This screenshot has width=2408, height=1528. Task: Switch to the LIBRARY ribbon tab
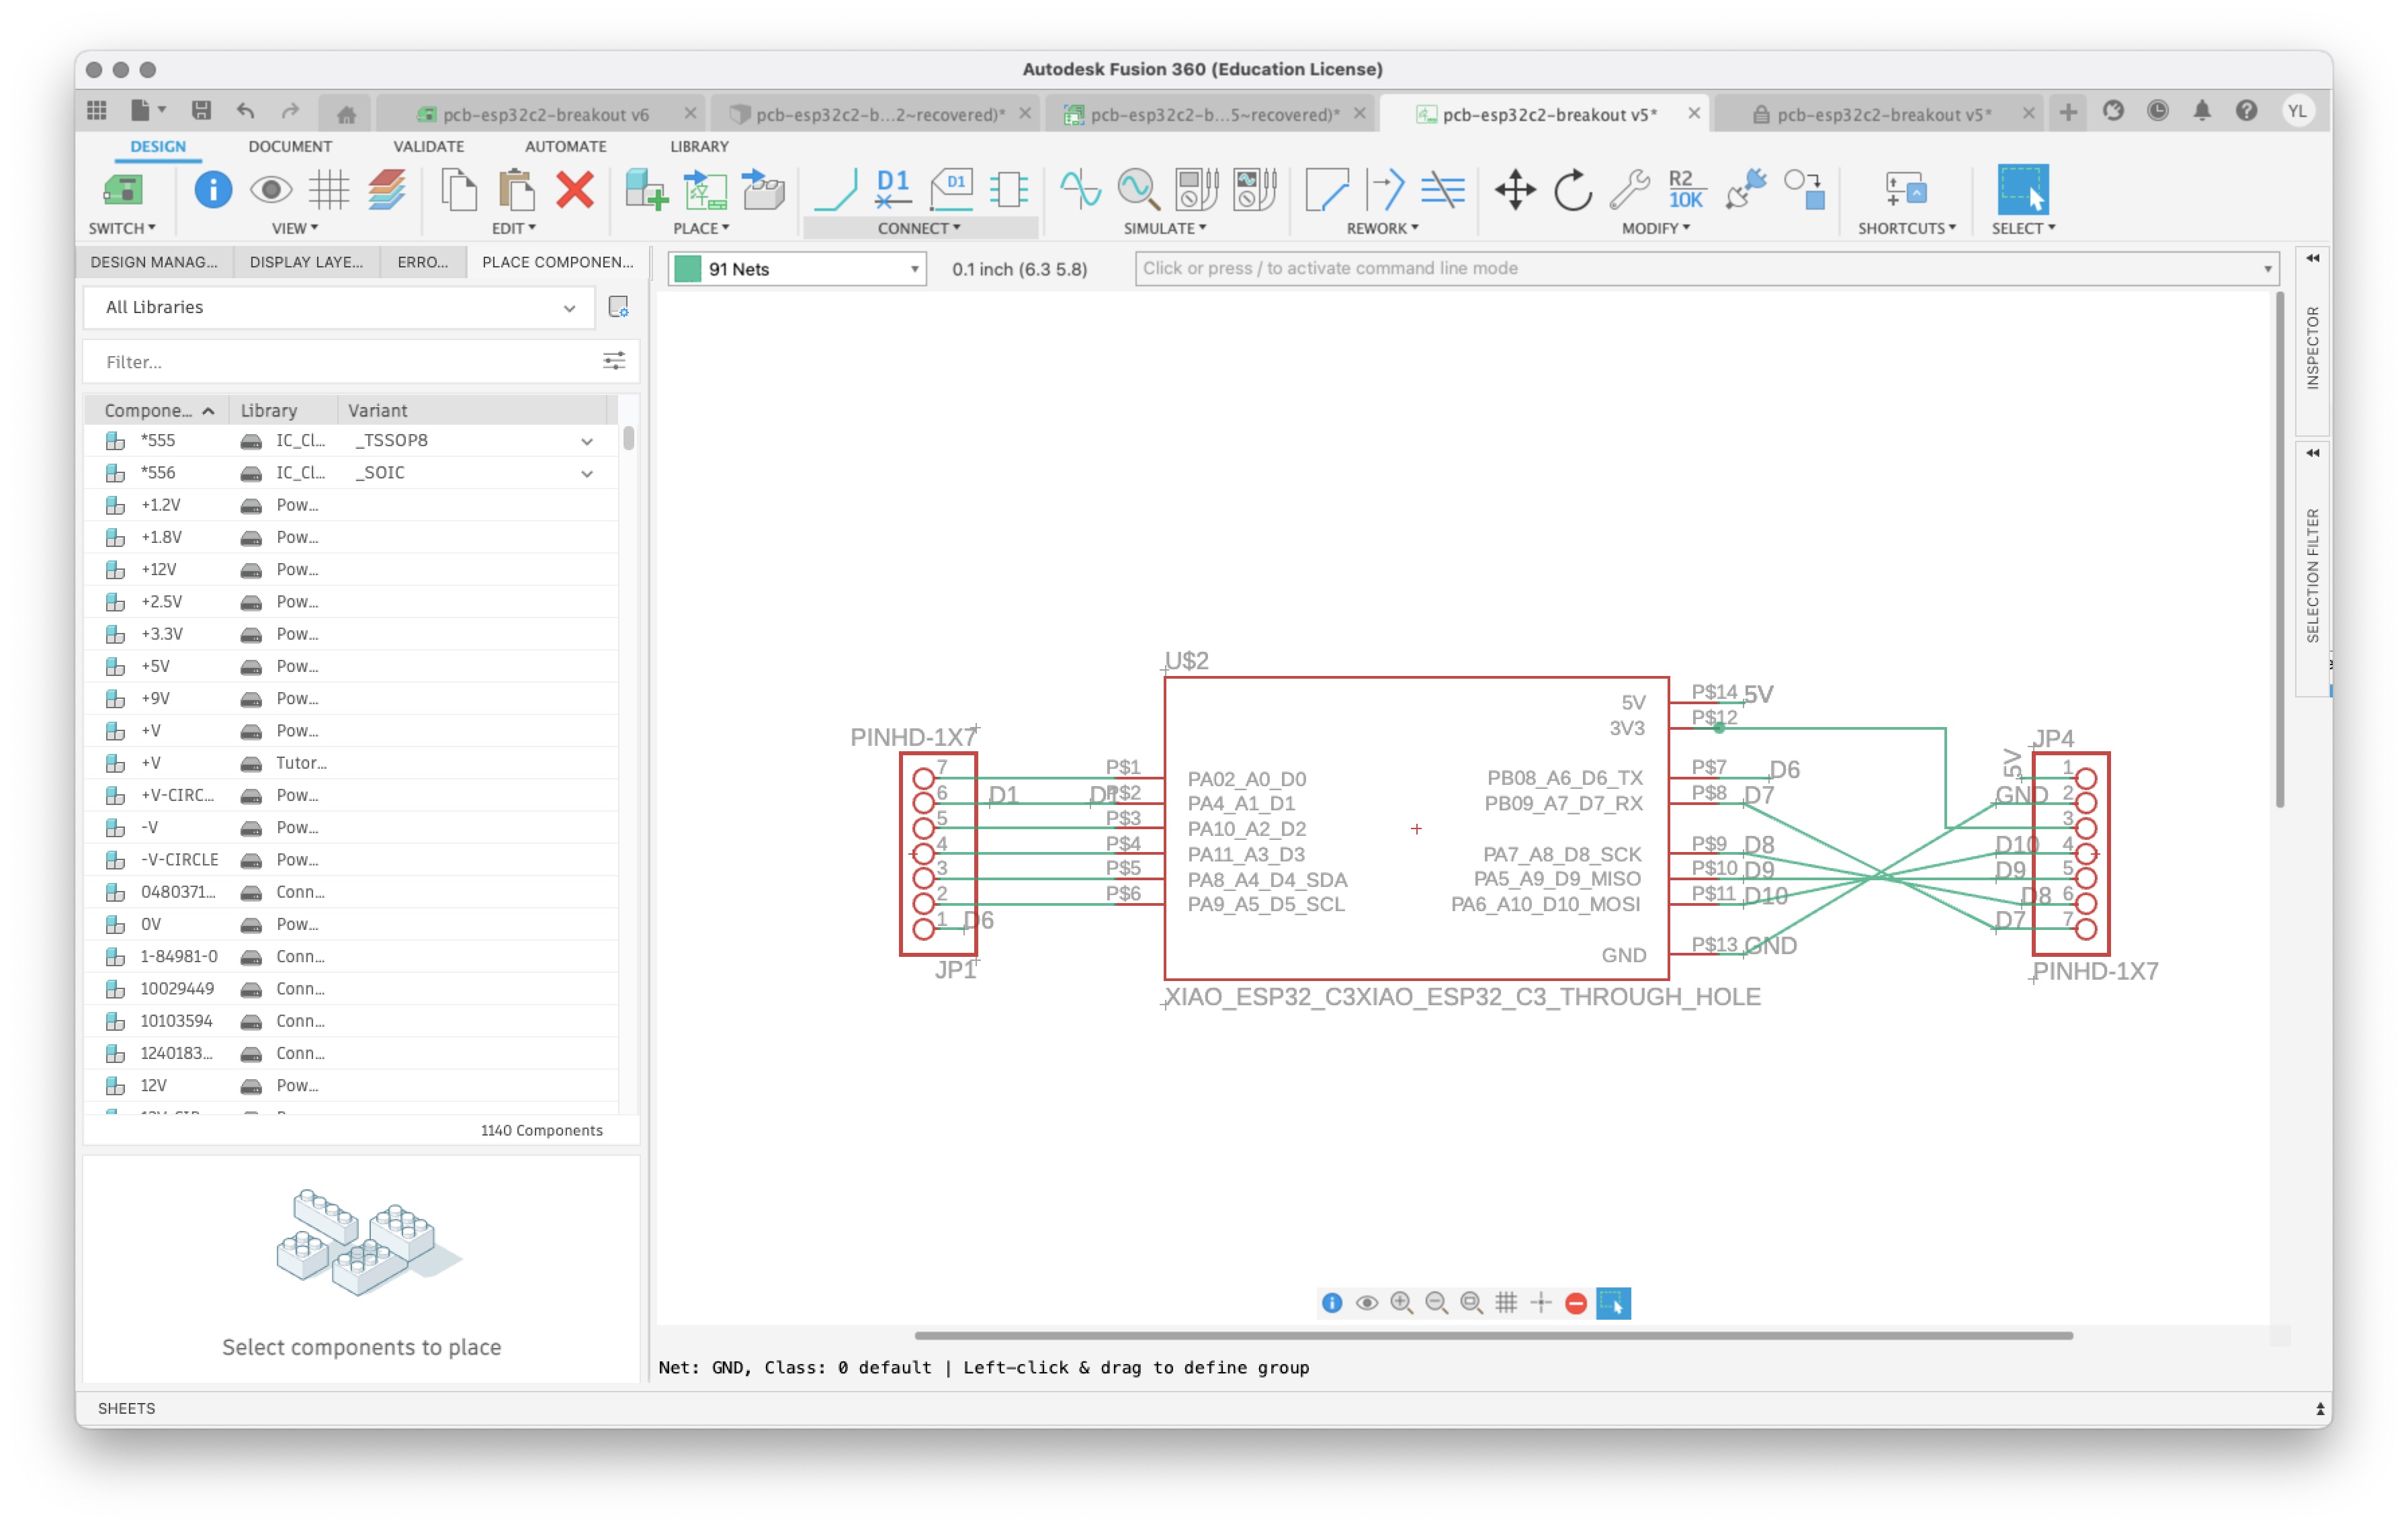699,146
